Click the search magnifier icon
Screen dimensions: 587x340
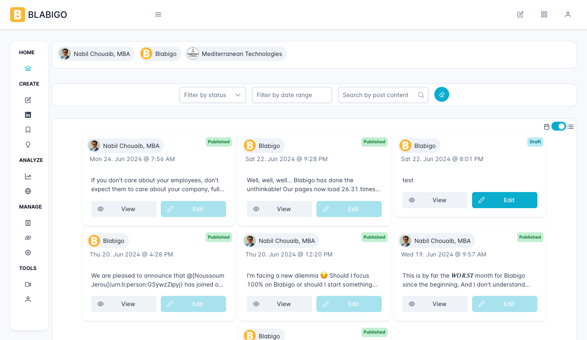tap(421, 95)
